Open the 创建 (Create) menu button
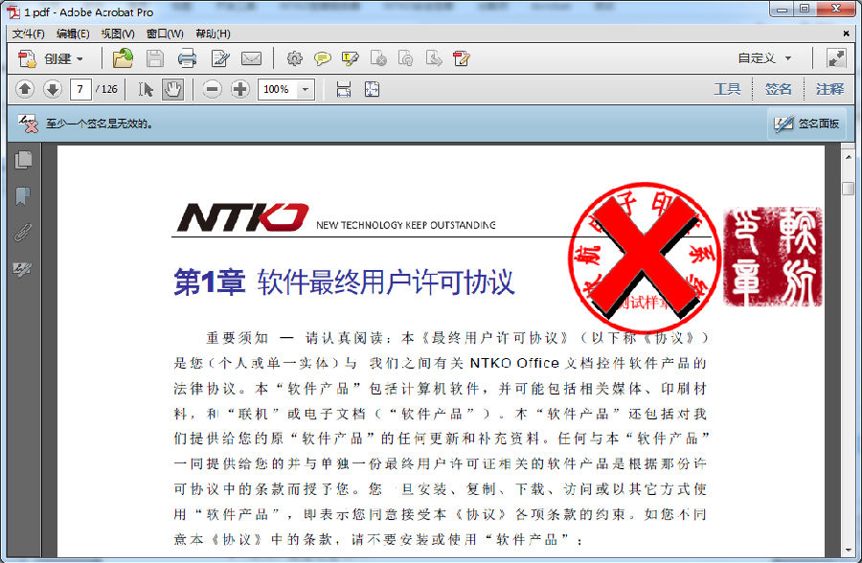Screen dimensions: 862x563 (51, 58)
